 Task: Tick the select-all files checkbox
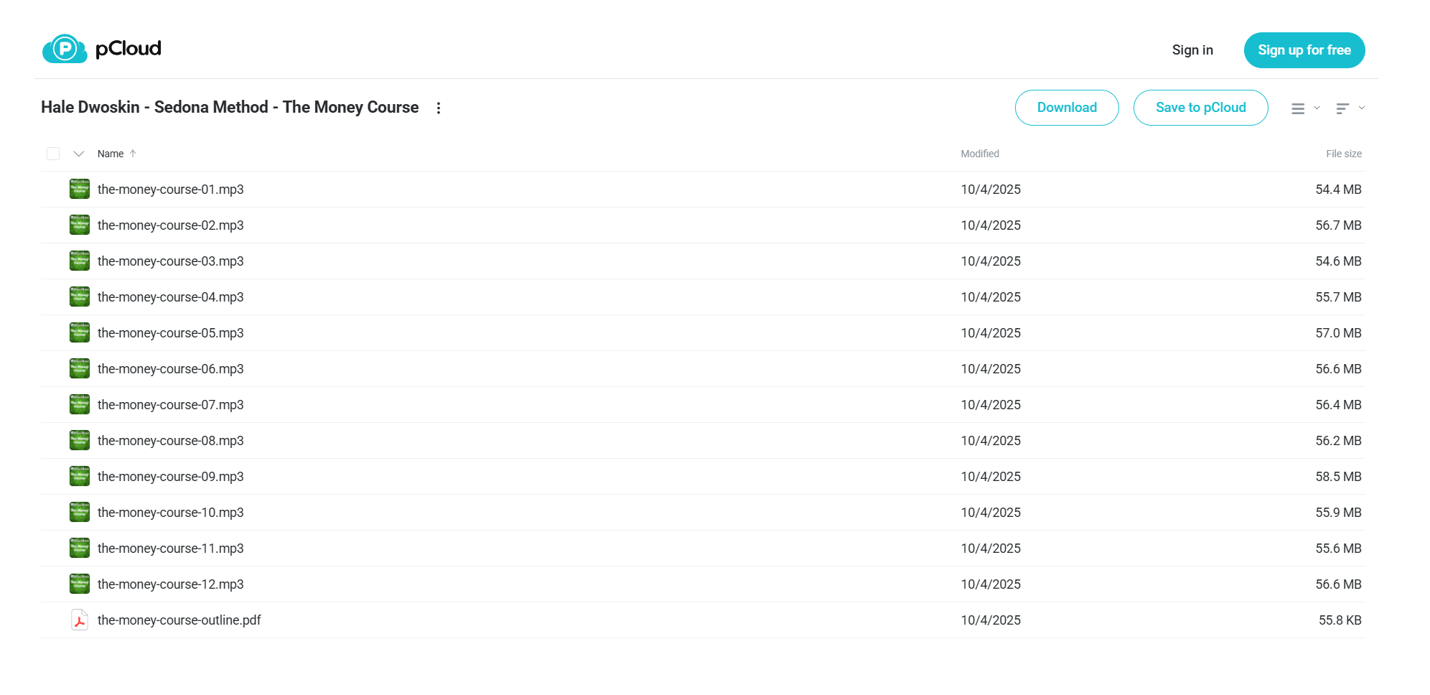pyautogui.click(x=53, y=154)
